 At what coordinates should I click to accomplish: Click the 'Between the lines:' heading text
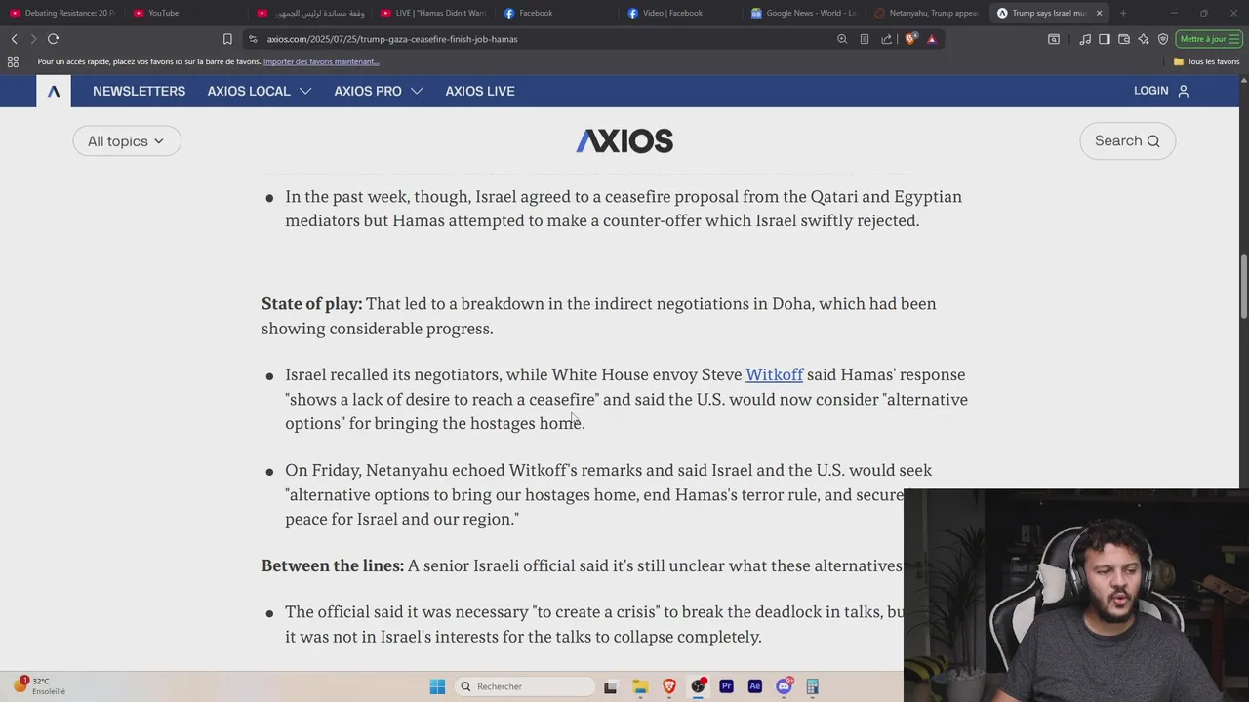click(333, 565)
